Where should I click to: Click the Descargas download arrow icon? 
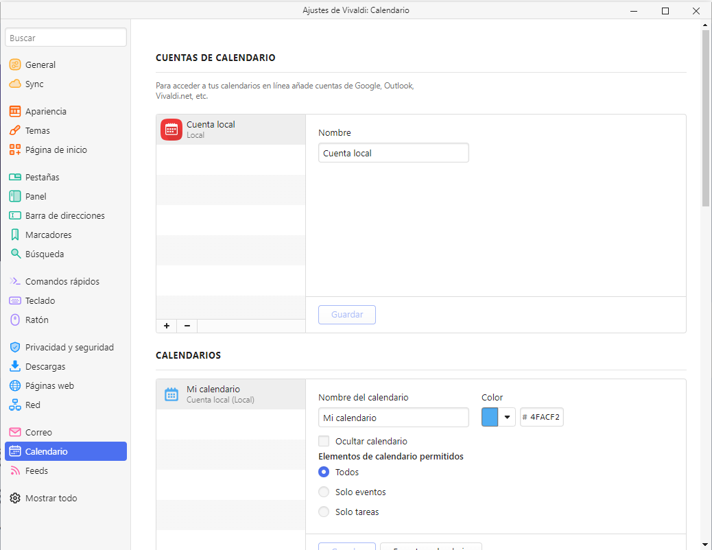pyautogui.click(x=15, y=366)
